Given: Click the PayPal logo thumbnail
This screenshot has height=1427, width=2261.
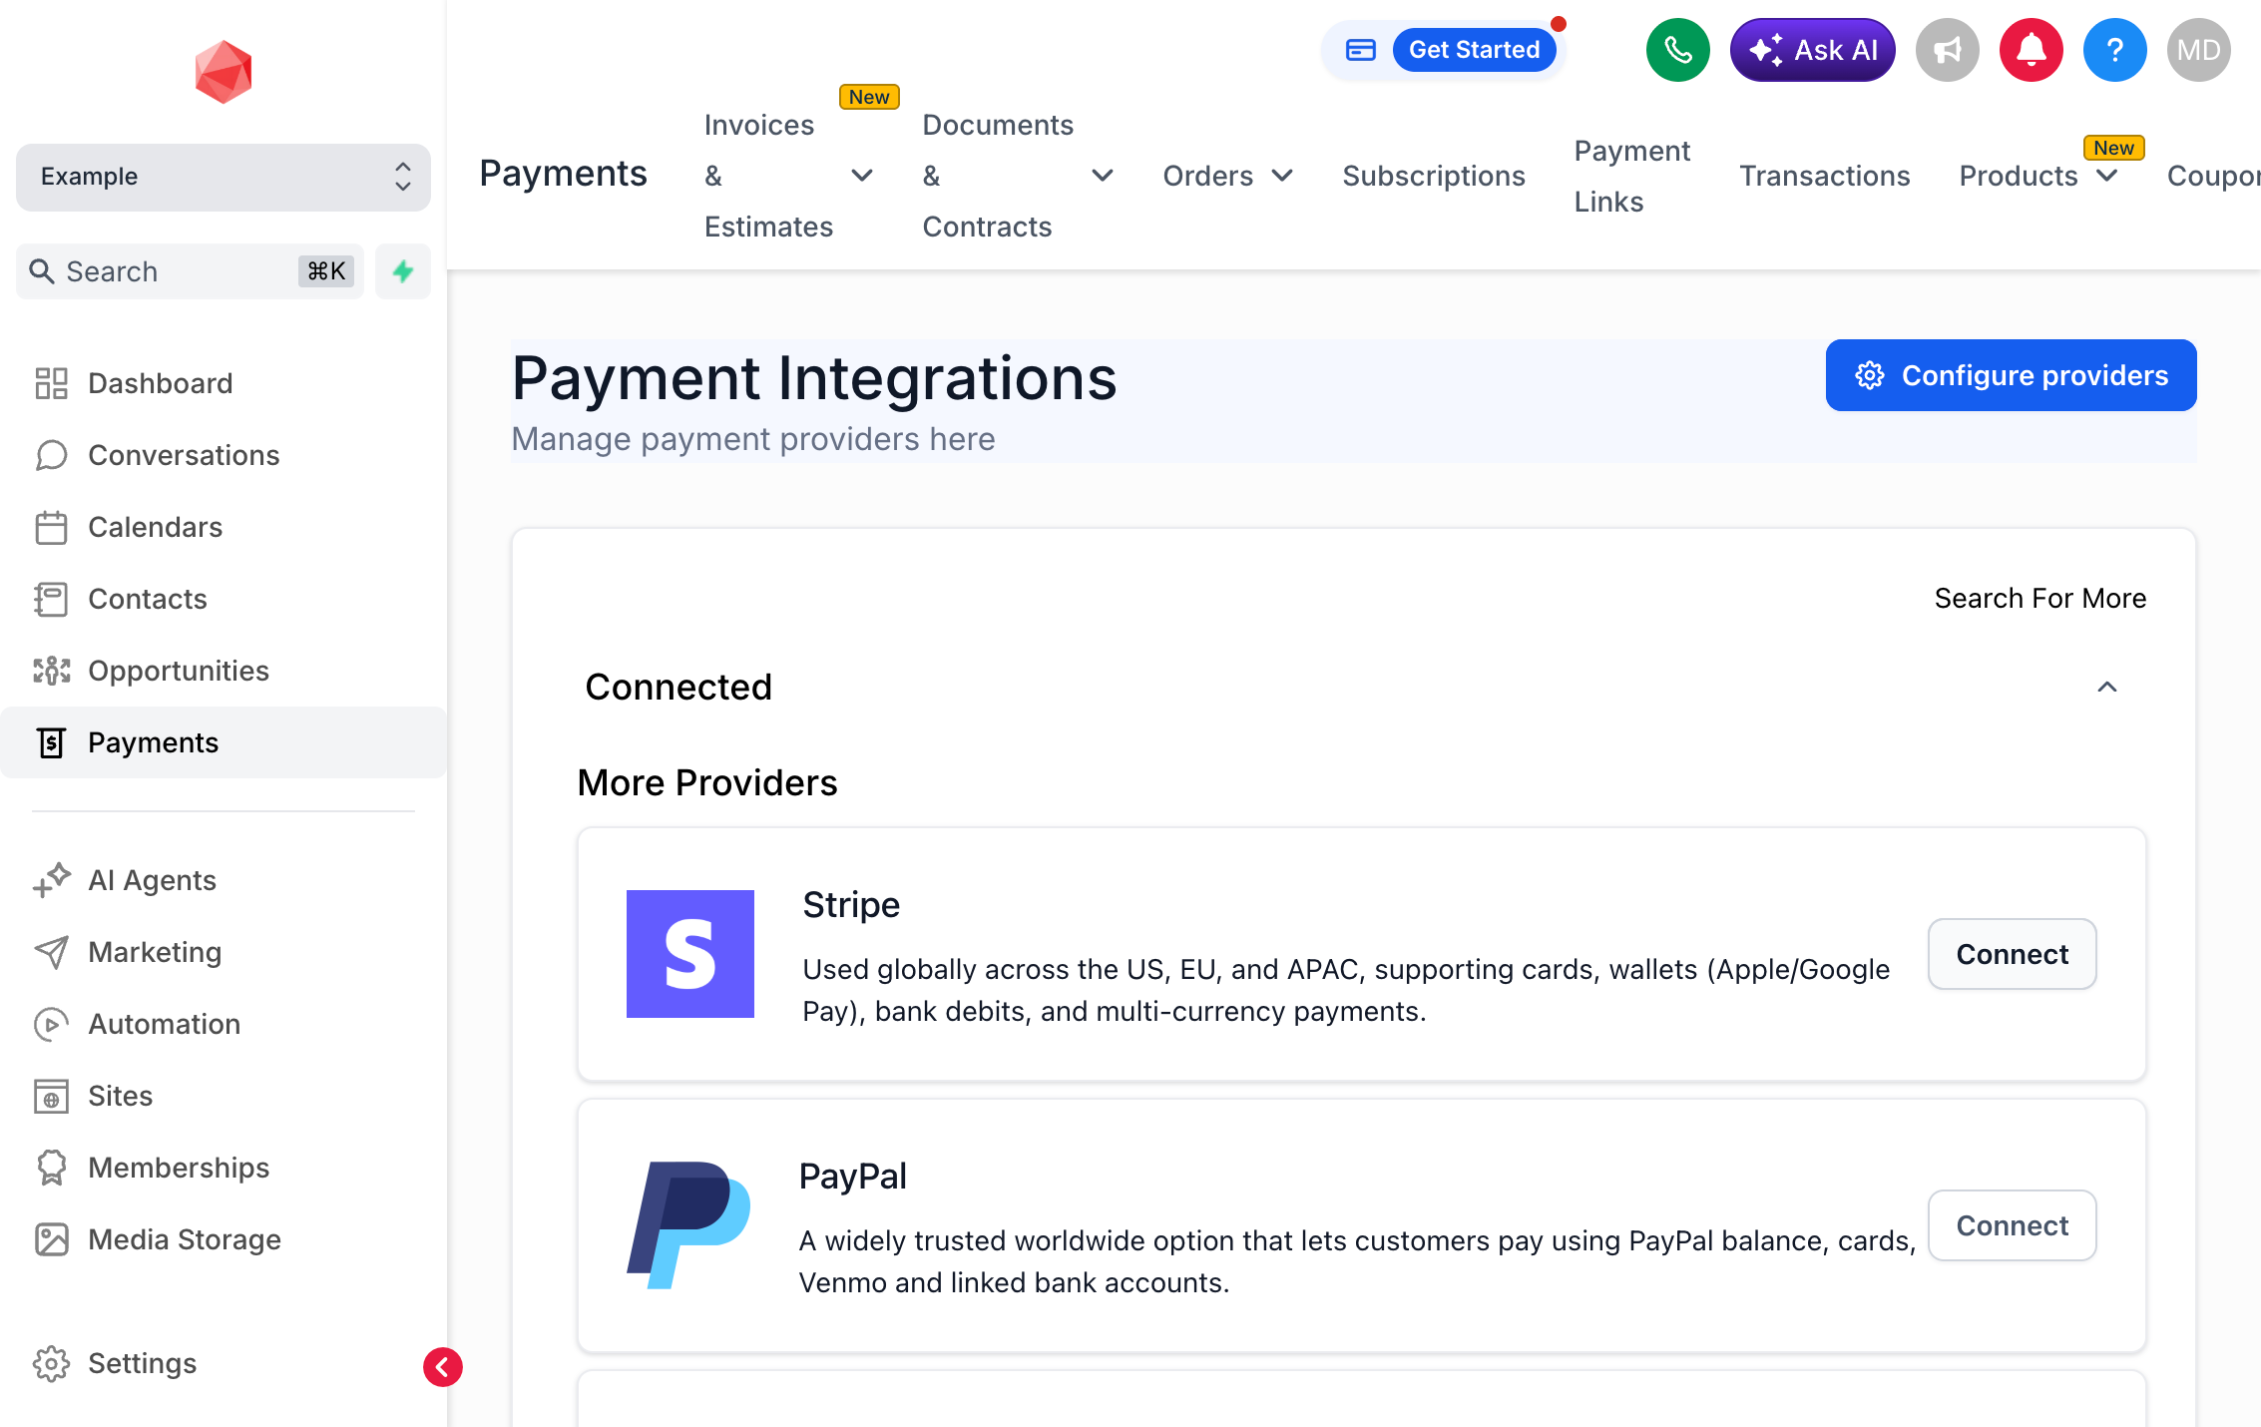Looking at the screenshot, I should click(x=688, y=1225).
